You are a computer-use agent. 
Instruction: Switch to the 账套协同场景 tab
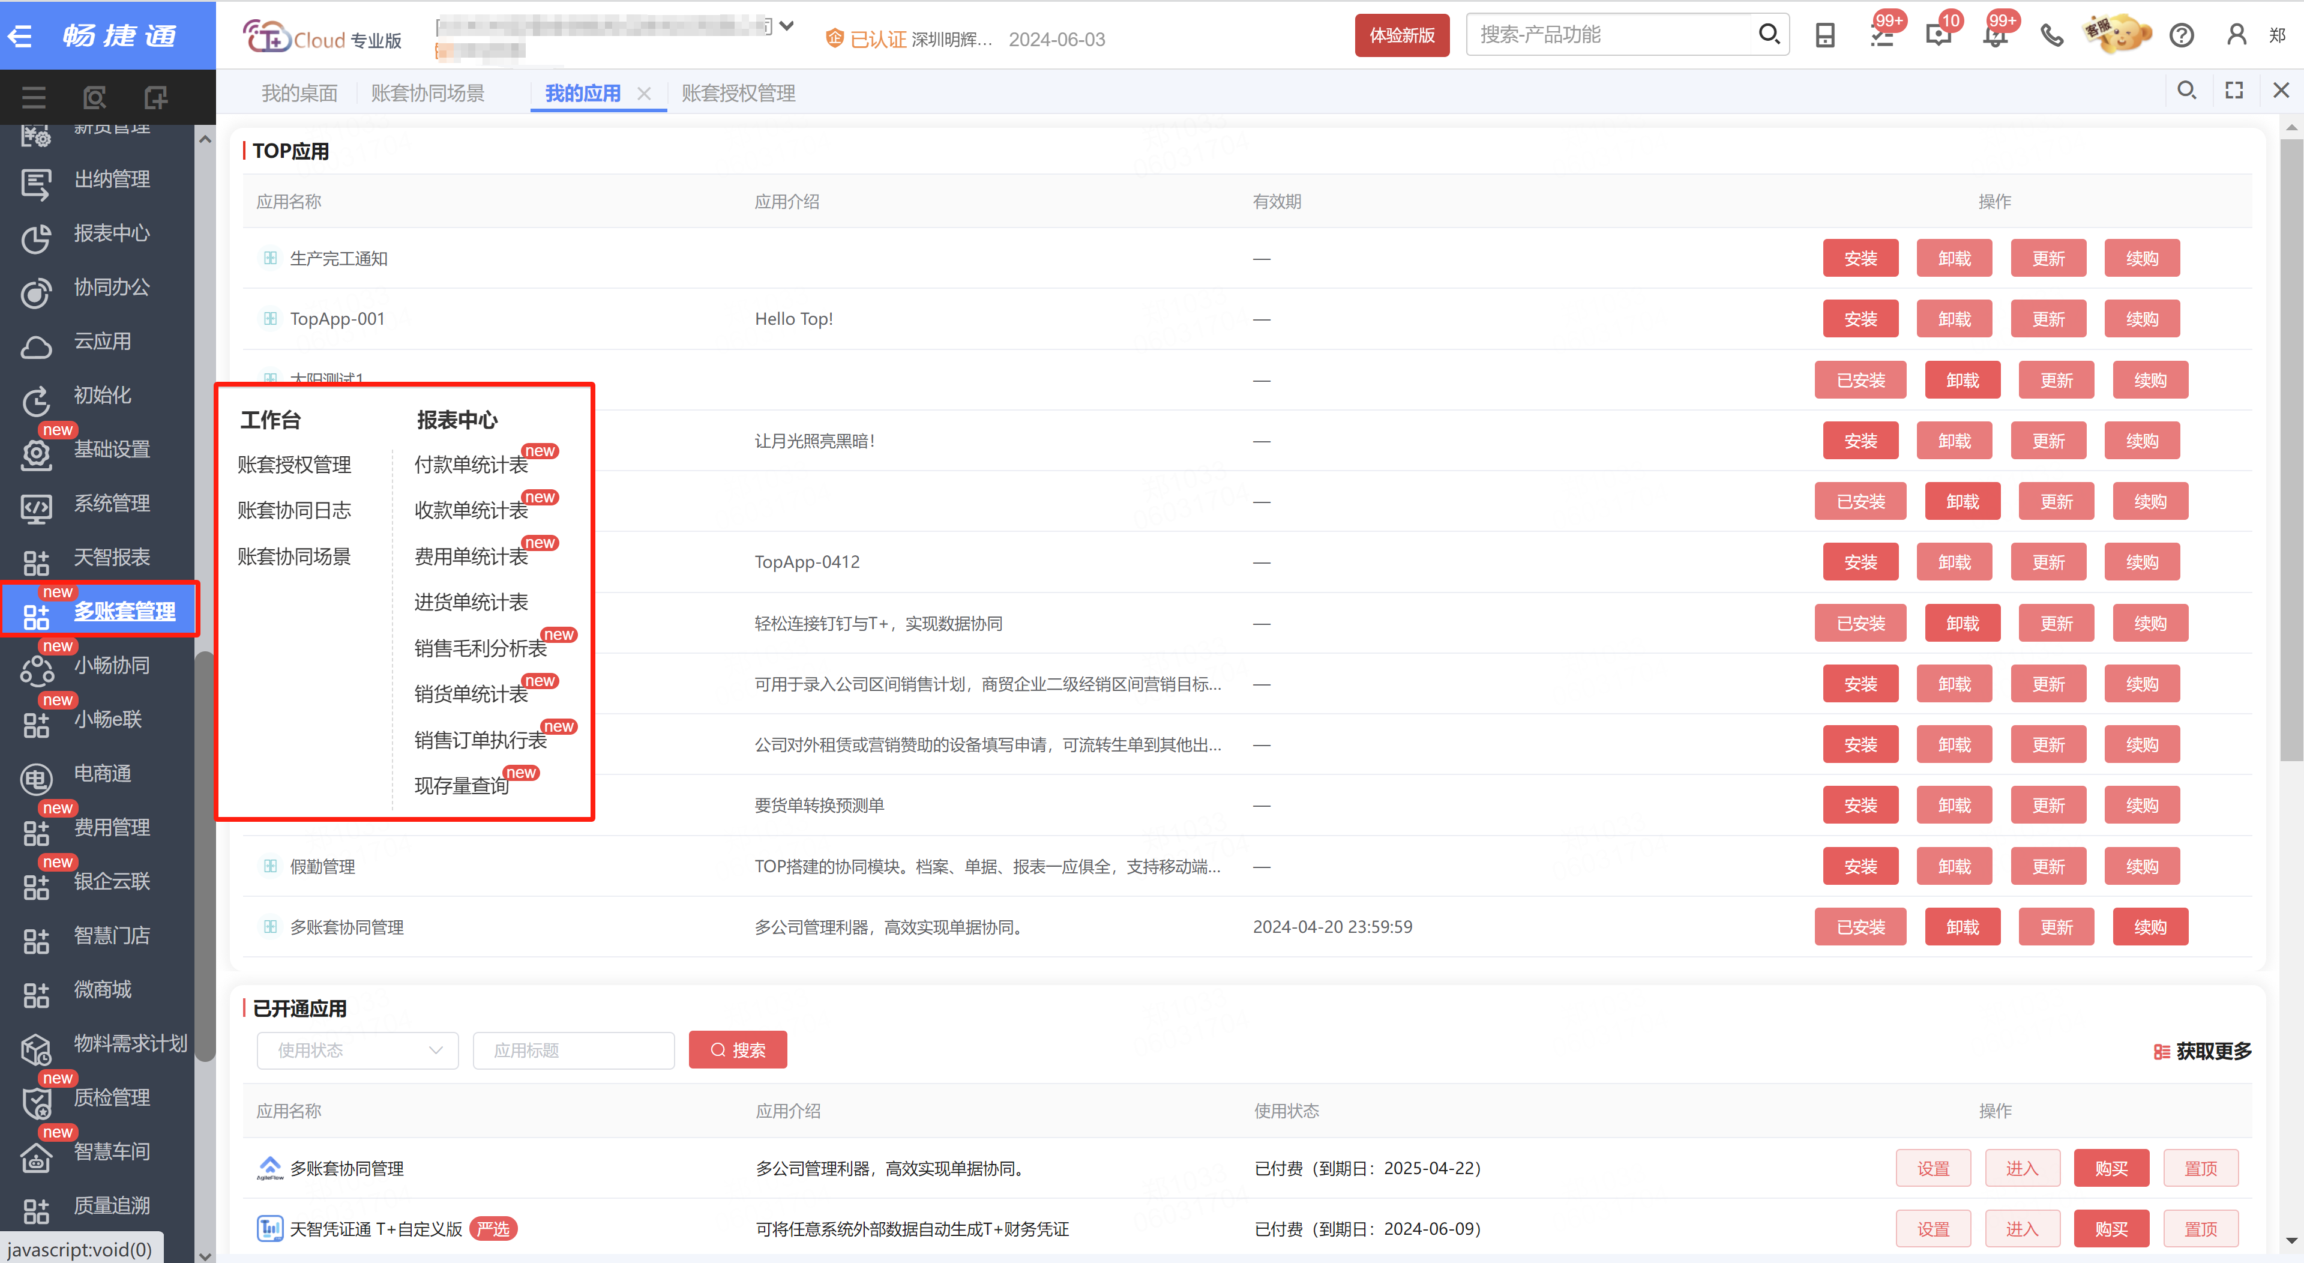[x=427, y=93]
